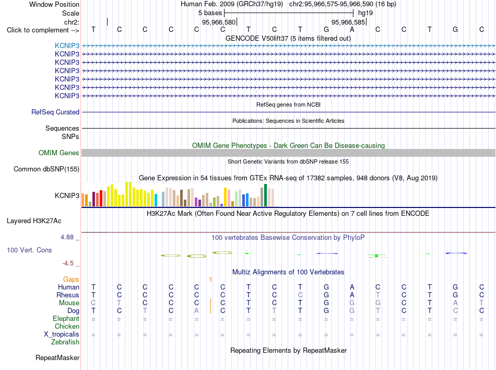Click 'Short Genetic Variants from dbSNP' title

288,161
